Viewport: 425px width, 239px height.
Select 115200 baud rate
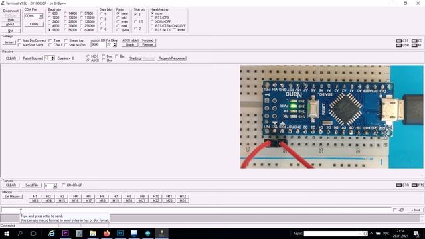[x=81, y=17]
